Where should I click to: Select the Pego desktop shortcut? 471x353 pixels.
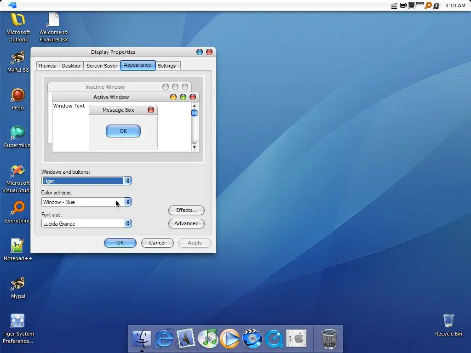pyautogui.click(x=18, y=99)
